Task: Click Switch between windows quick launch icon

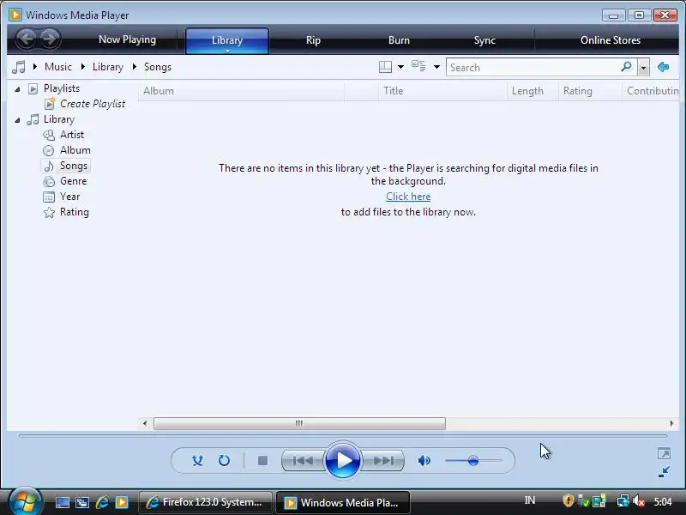Action: point(82,502)
